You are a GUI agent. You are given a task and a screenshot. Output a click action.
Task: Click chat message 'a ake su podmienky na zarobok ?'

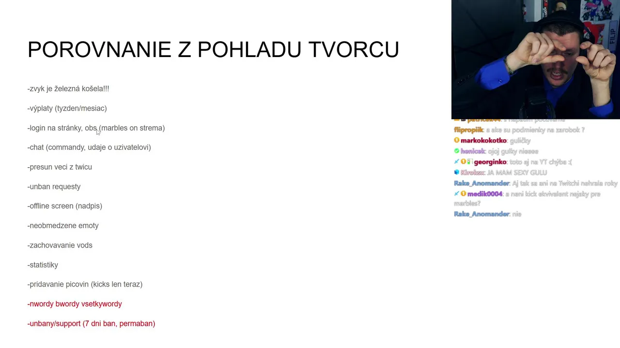coord(535,130)
